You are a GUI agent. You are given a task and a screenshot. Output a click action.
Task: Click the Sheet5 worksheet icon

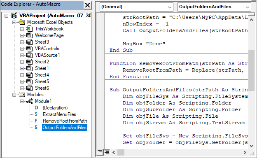click(x=29, y=81)
